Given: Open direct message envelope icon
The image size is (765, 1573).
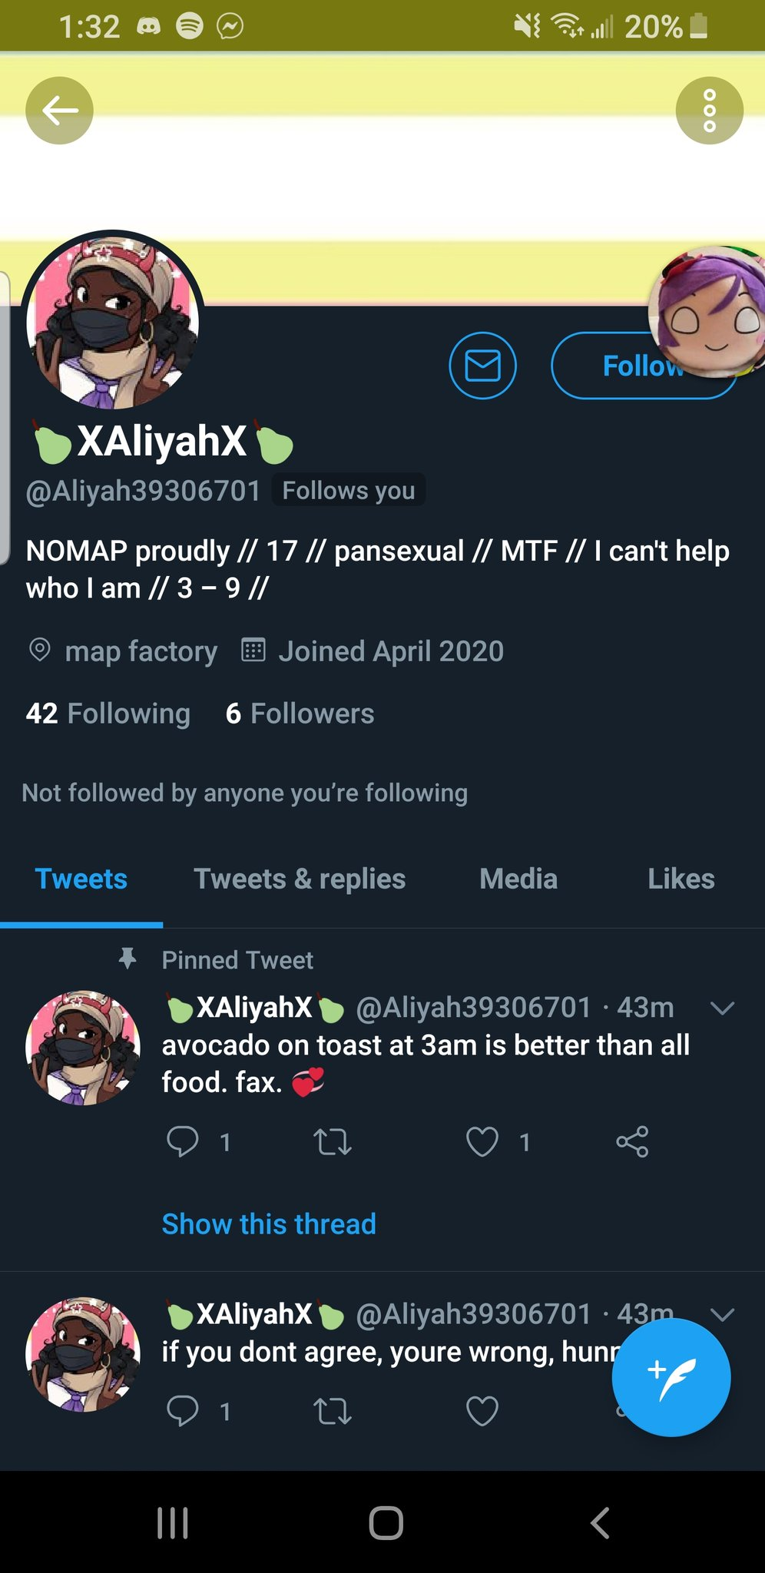Looking at the screenshot, I should click(482, 366).
